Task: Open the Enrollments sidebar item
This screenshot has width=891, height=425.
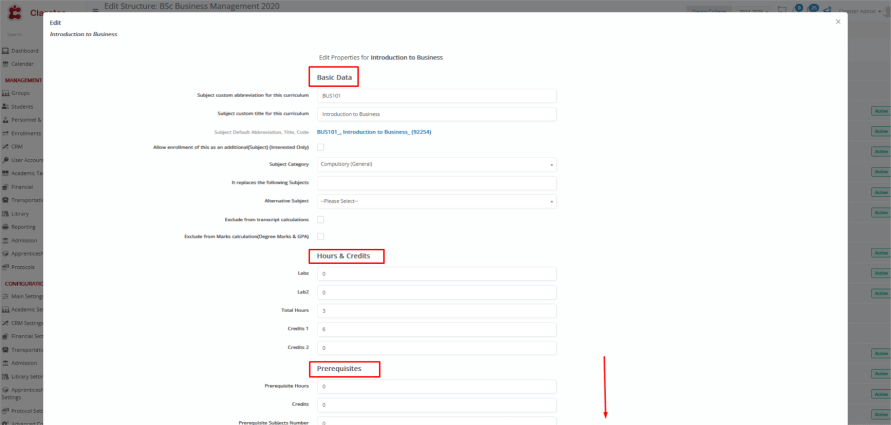Action: [x=22, y=133]
